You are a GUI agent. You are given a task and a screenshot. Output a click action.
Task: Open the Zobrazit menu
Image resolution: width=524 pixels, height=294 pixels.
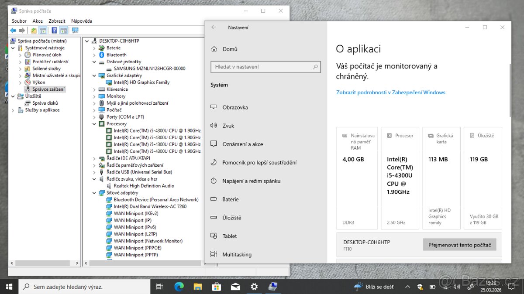tap(57, 21)
